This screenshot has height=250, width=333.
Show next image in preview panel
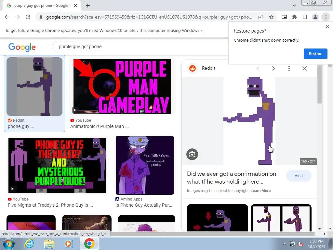(273, 68)
